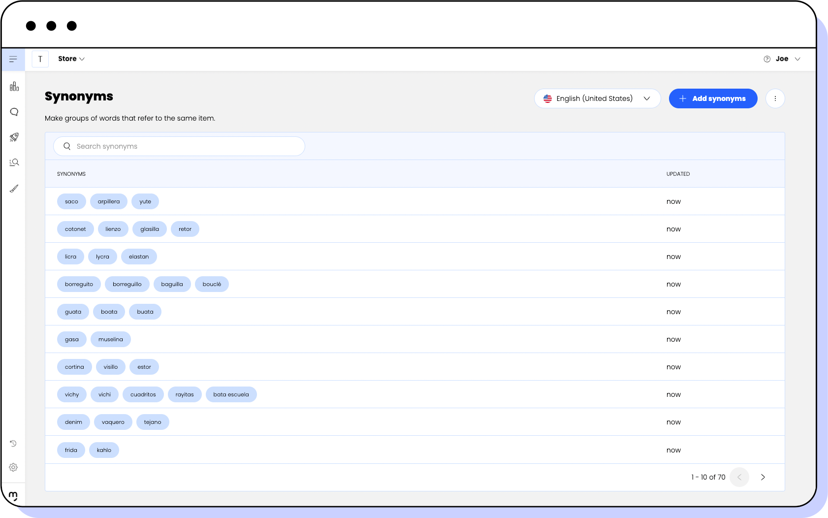Select the yute synonym chip

[x=145, y=201]
